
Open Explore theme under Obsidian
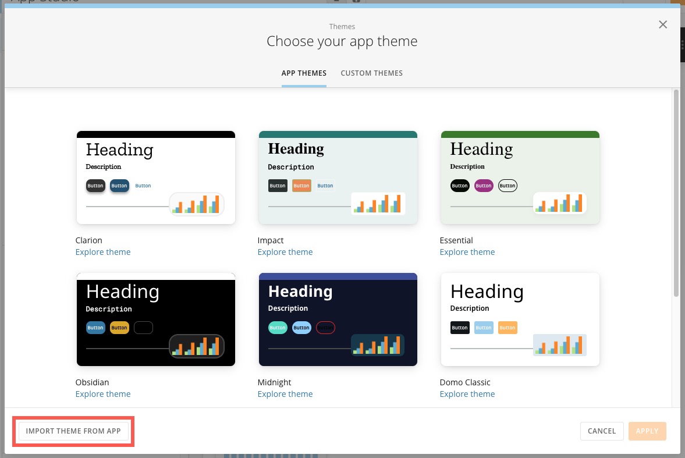click(103, 393)
